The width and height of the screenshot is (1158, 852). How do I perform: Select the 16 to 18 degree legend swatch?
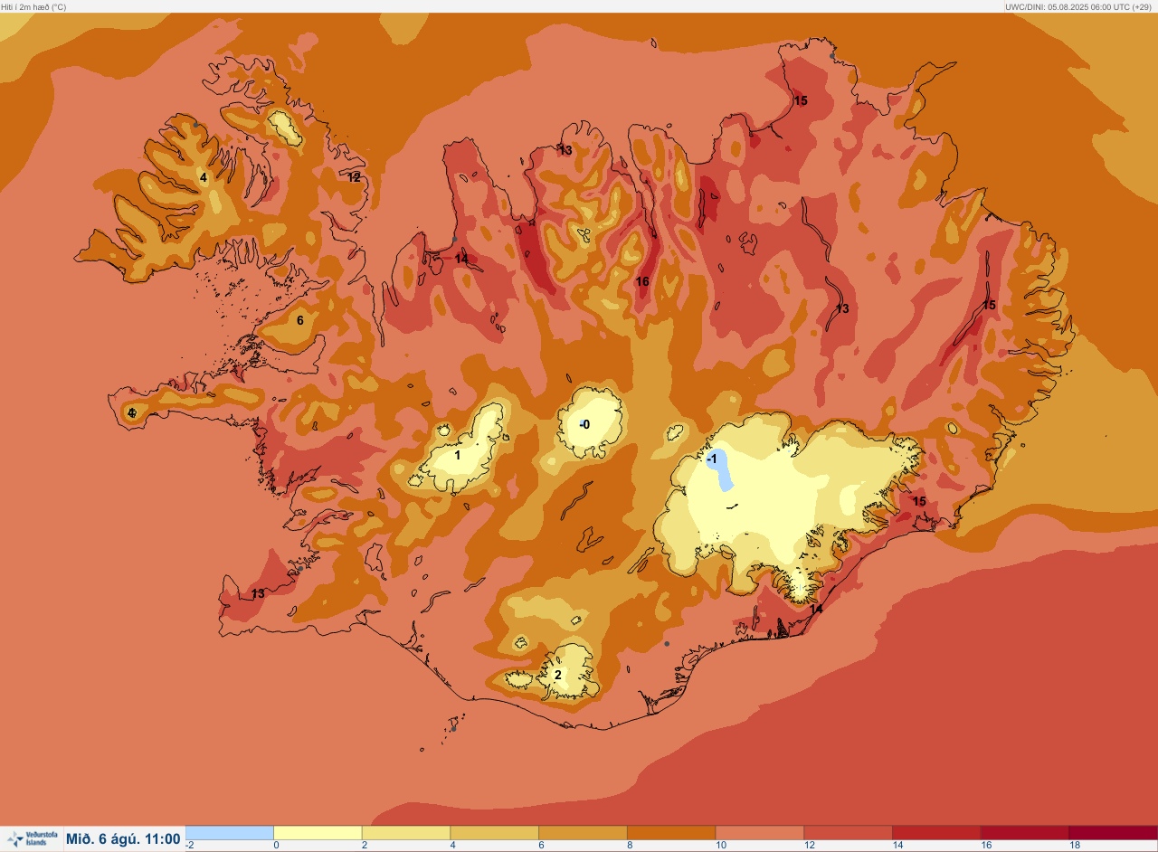(x=1025, y=832)
